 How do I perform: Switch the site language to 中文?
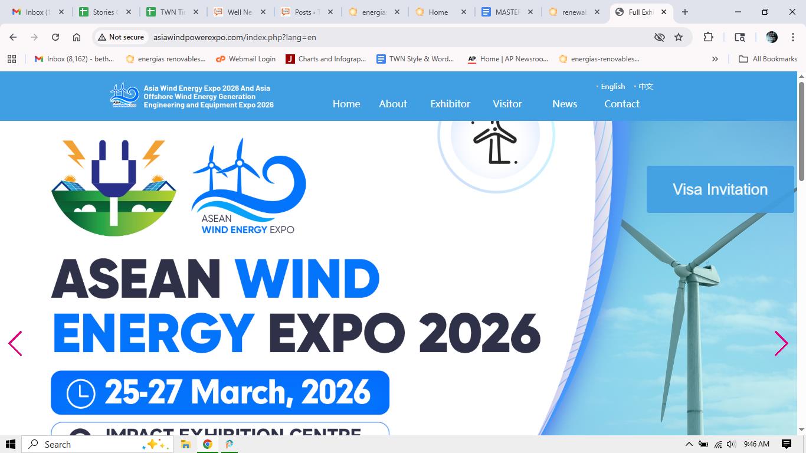pyautogui.click(x=644, y=86)
